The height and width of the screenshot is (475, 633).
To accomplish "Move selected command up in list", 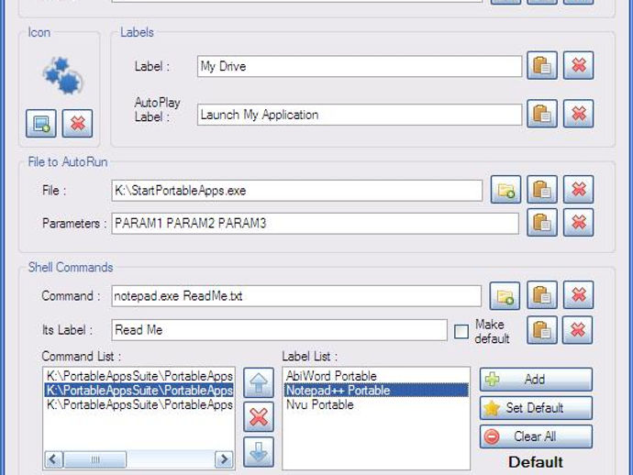I will [x=259, y=382].
